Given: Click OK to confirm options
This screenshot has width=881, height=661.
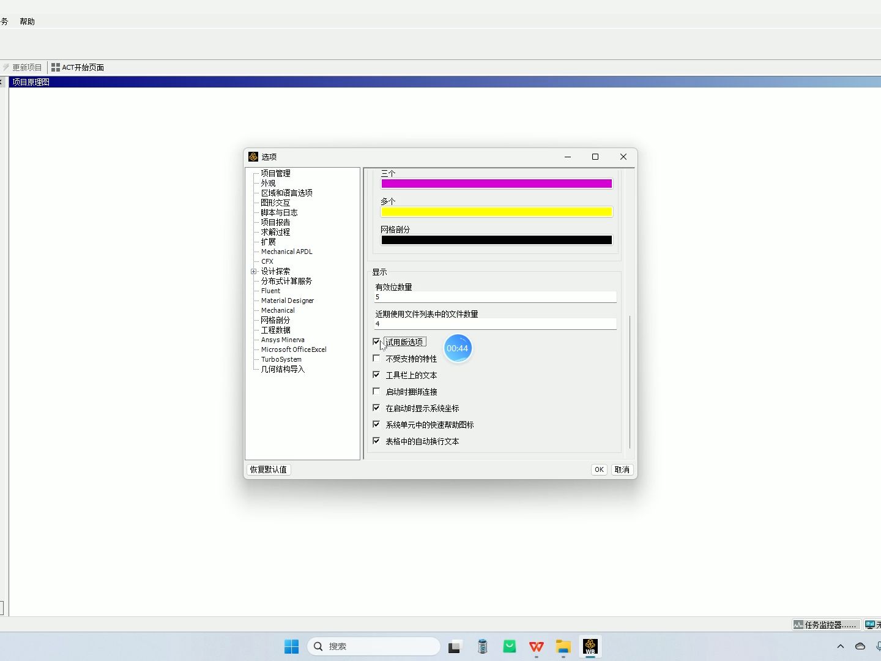Looking at the screenshot, I should (599, 469).
